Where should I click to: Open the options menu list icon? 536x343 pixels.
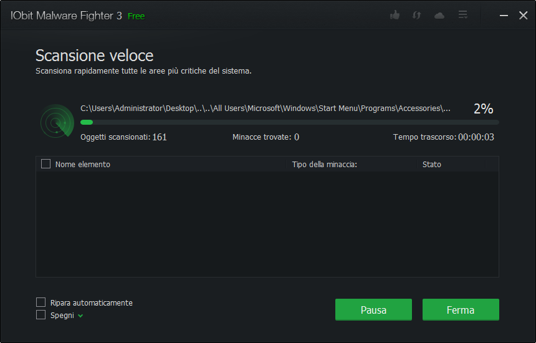point(462,15)
